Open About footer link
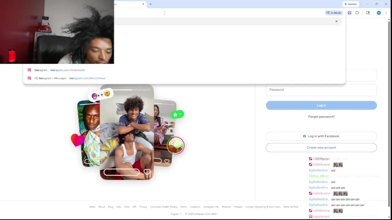Viewport: 392px width, 220px height. pos(102,207)
